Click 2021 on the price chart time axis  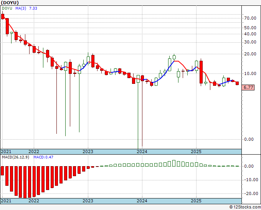pyautogui.click(x=6, y=152)
